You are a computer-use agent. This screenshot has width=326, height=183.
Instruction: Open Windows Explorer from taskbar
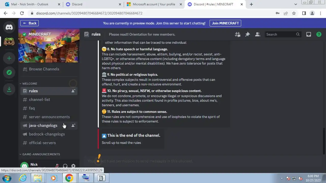(38, 178)
